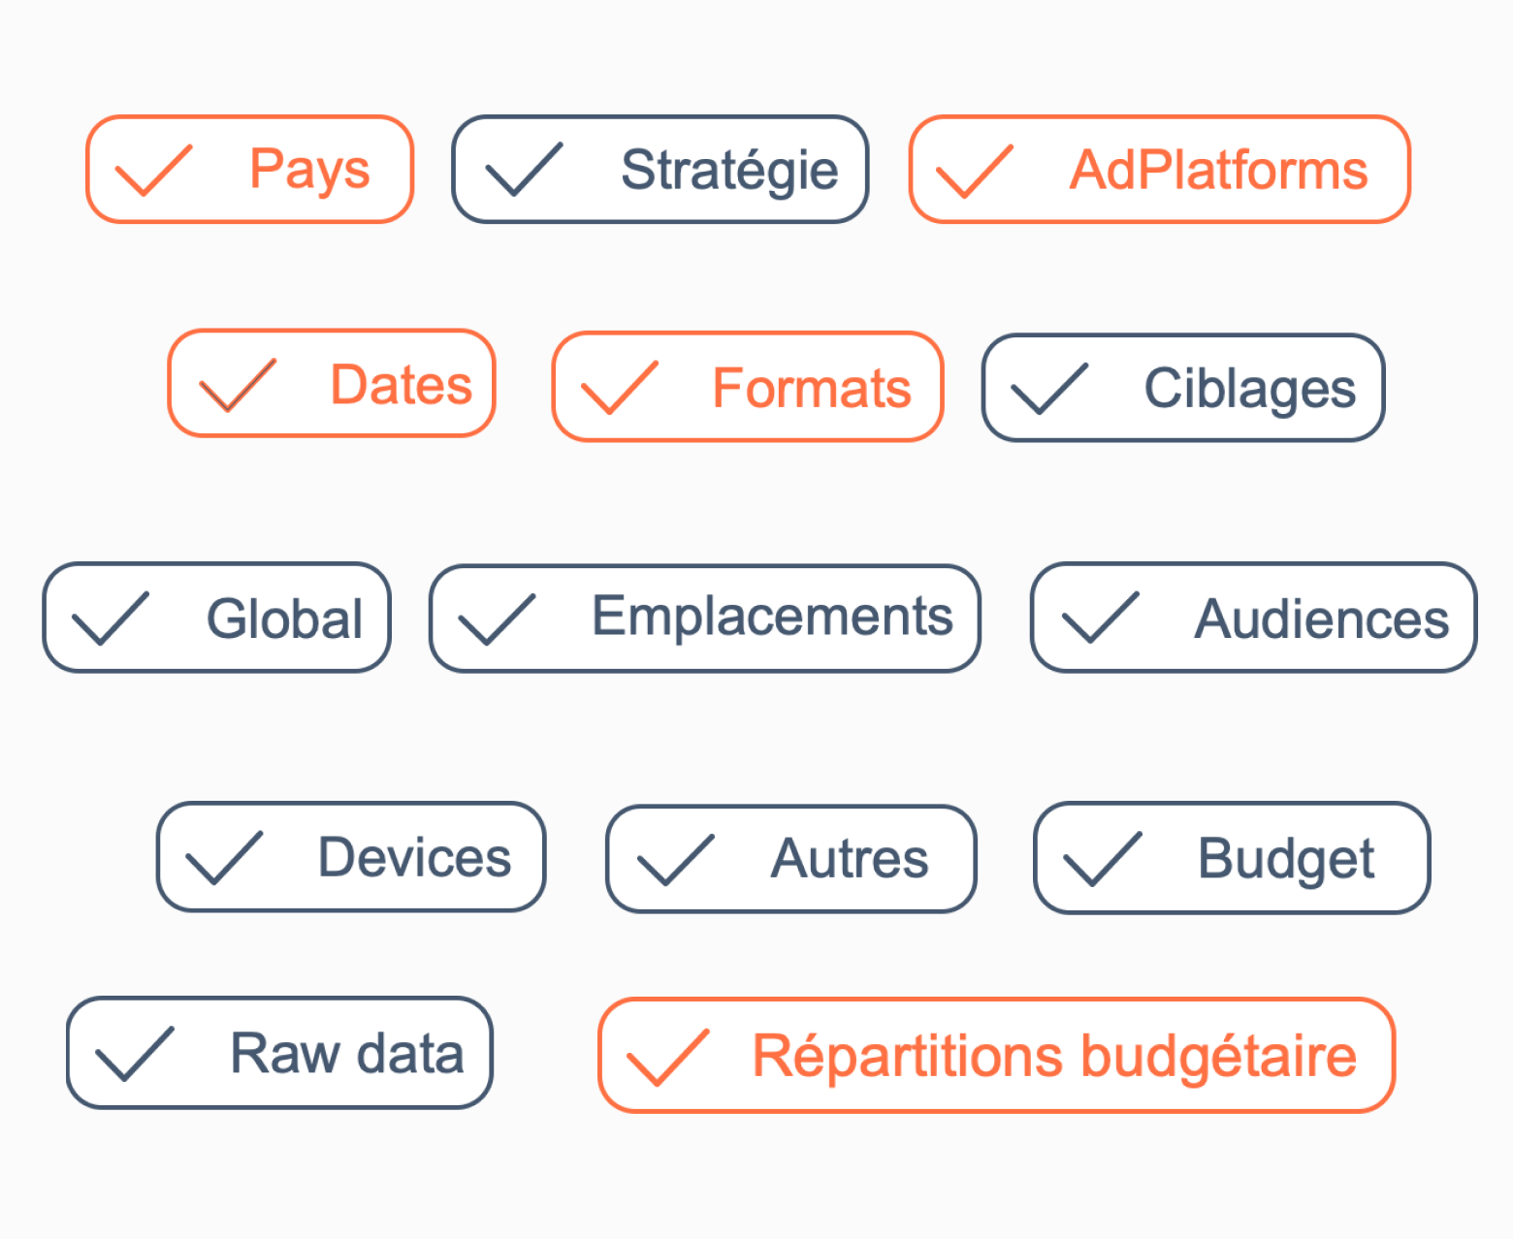This screenshot has height=1239, width=1513.
Task: Click the checkmark icon next to Emplacements
Action: [496, 619]
